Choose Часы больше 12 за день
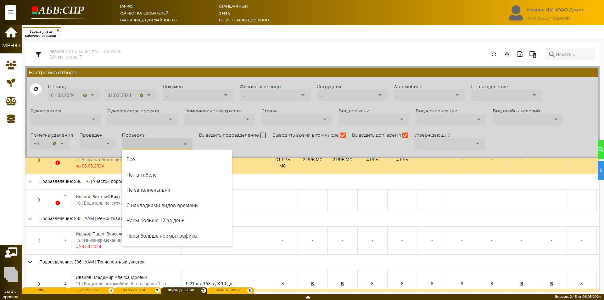 click(x=155, y=221)
